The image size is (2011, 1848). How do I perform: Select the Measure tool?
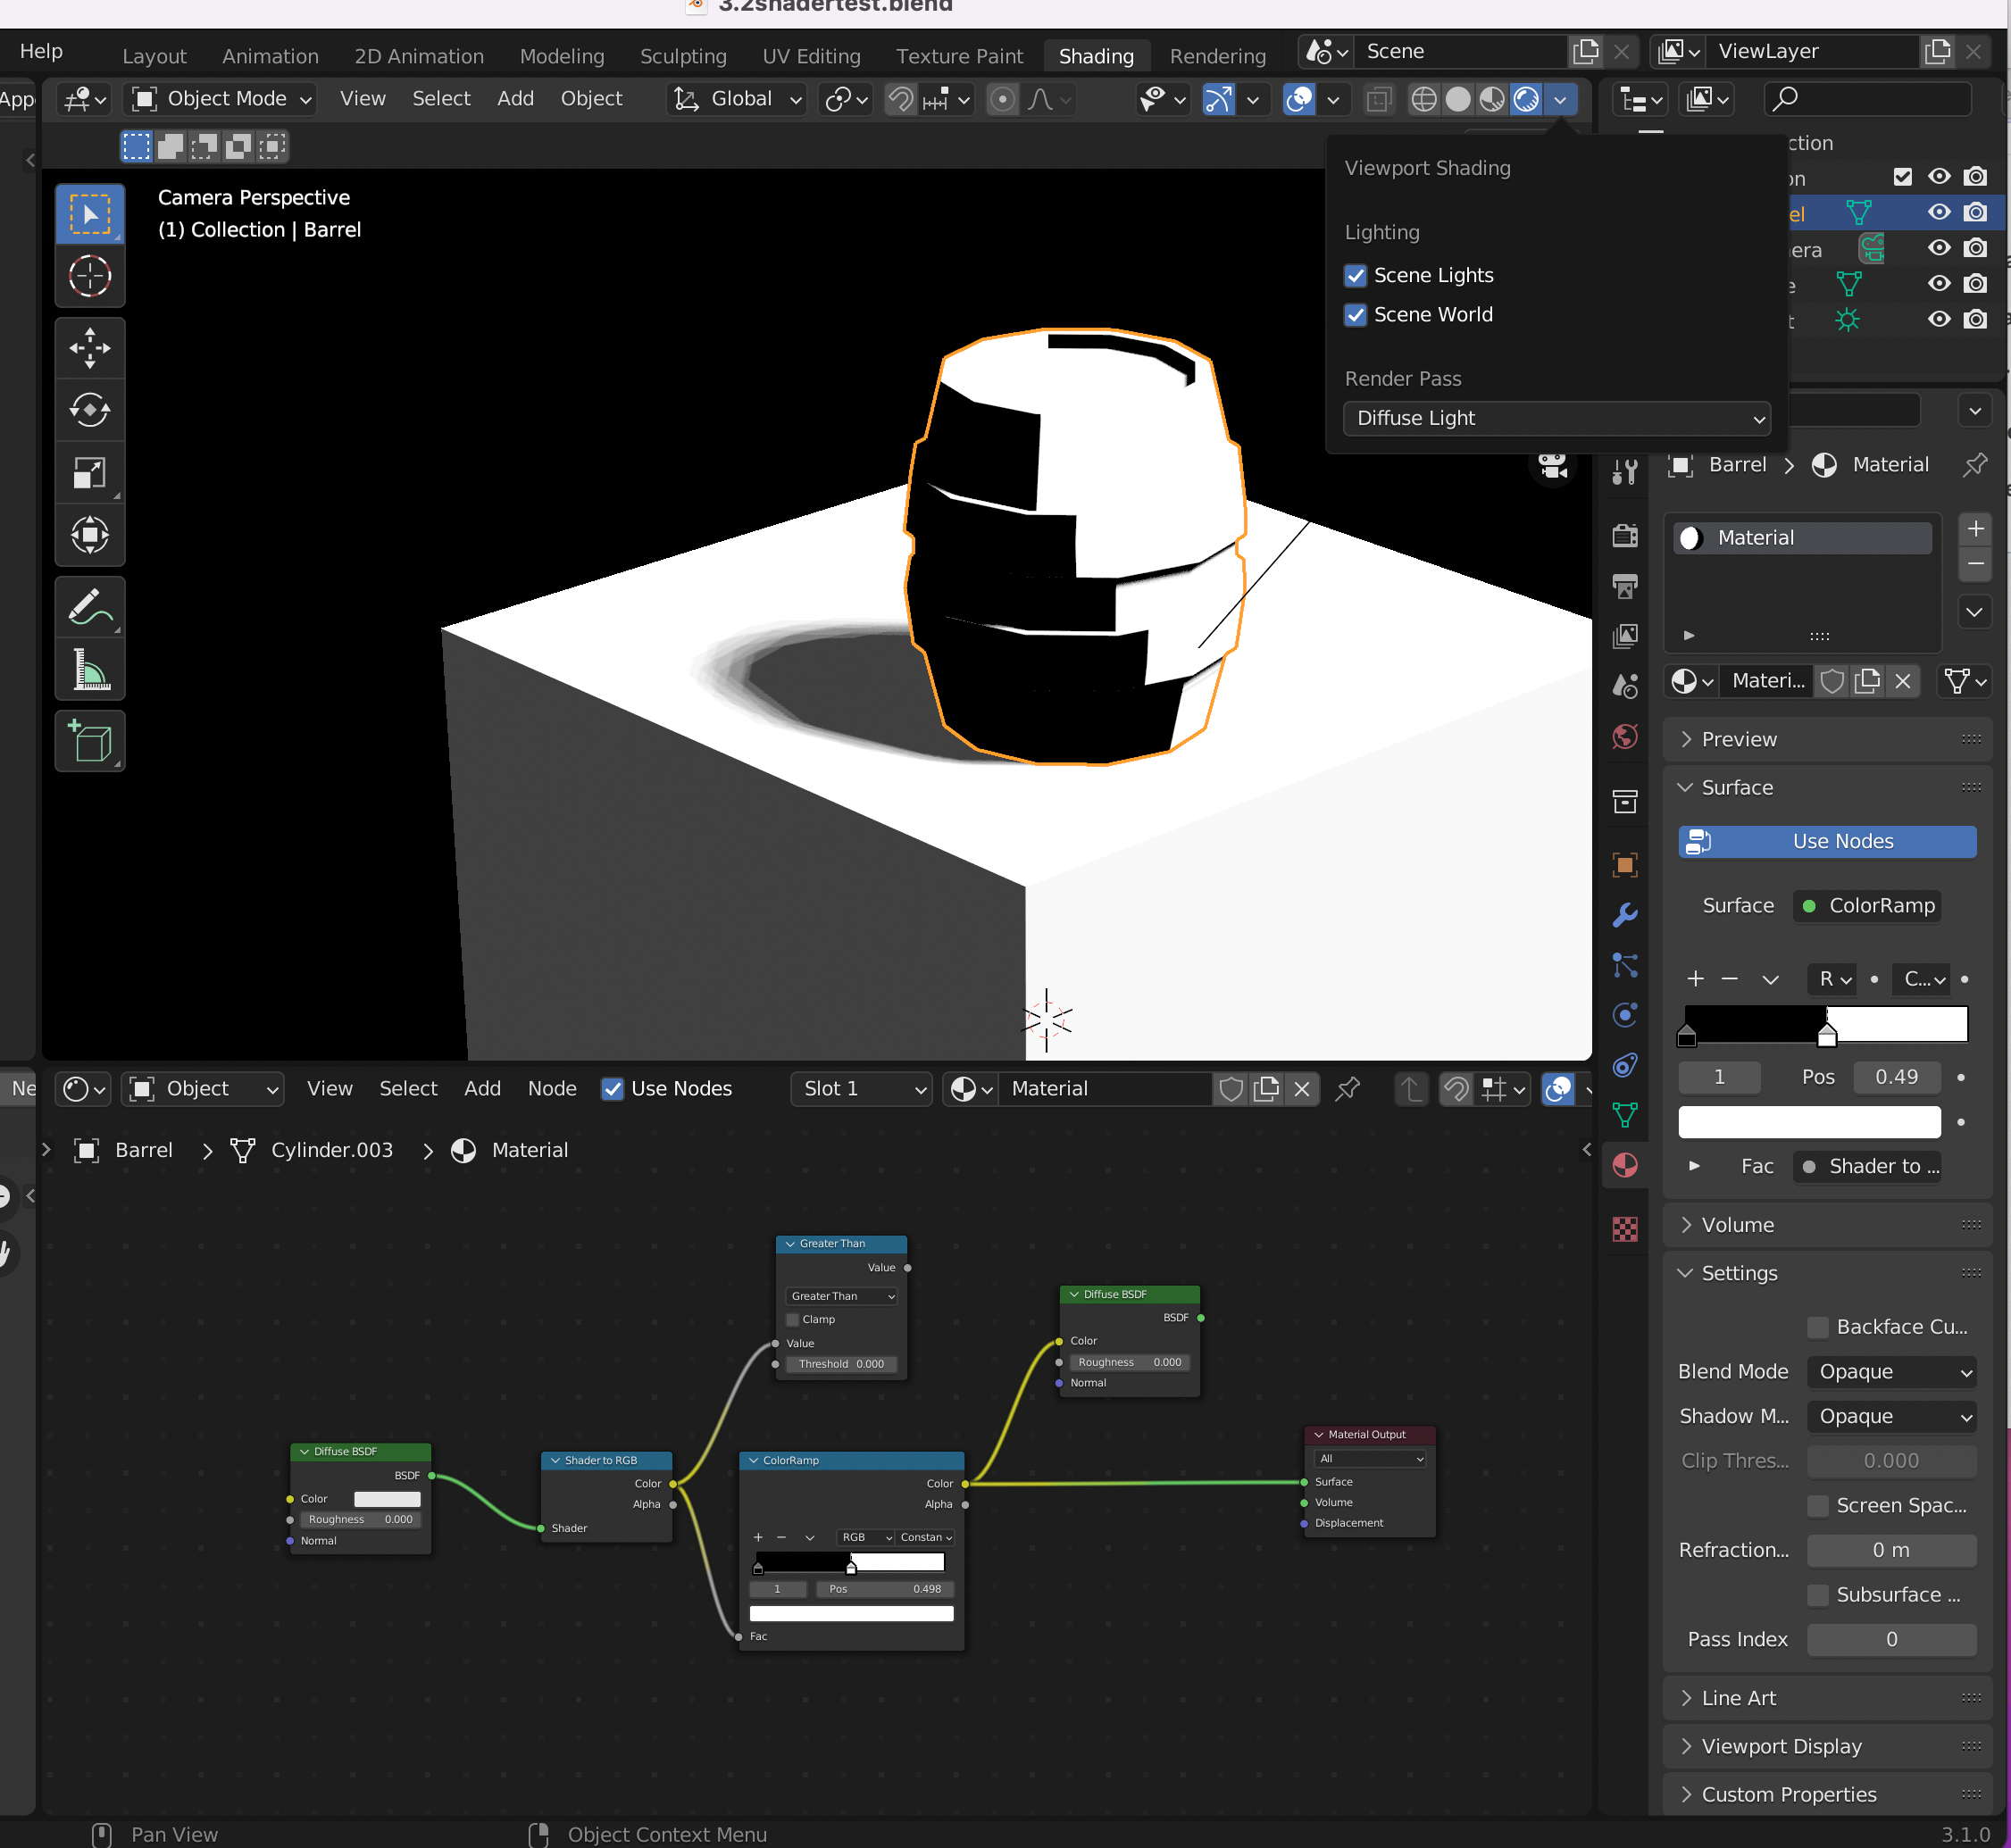click(x=90, y=669)
